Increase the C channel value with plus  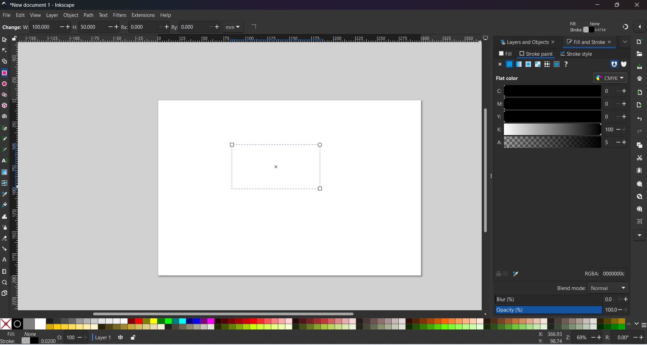coord(625,91)
